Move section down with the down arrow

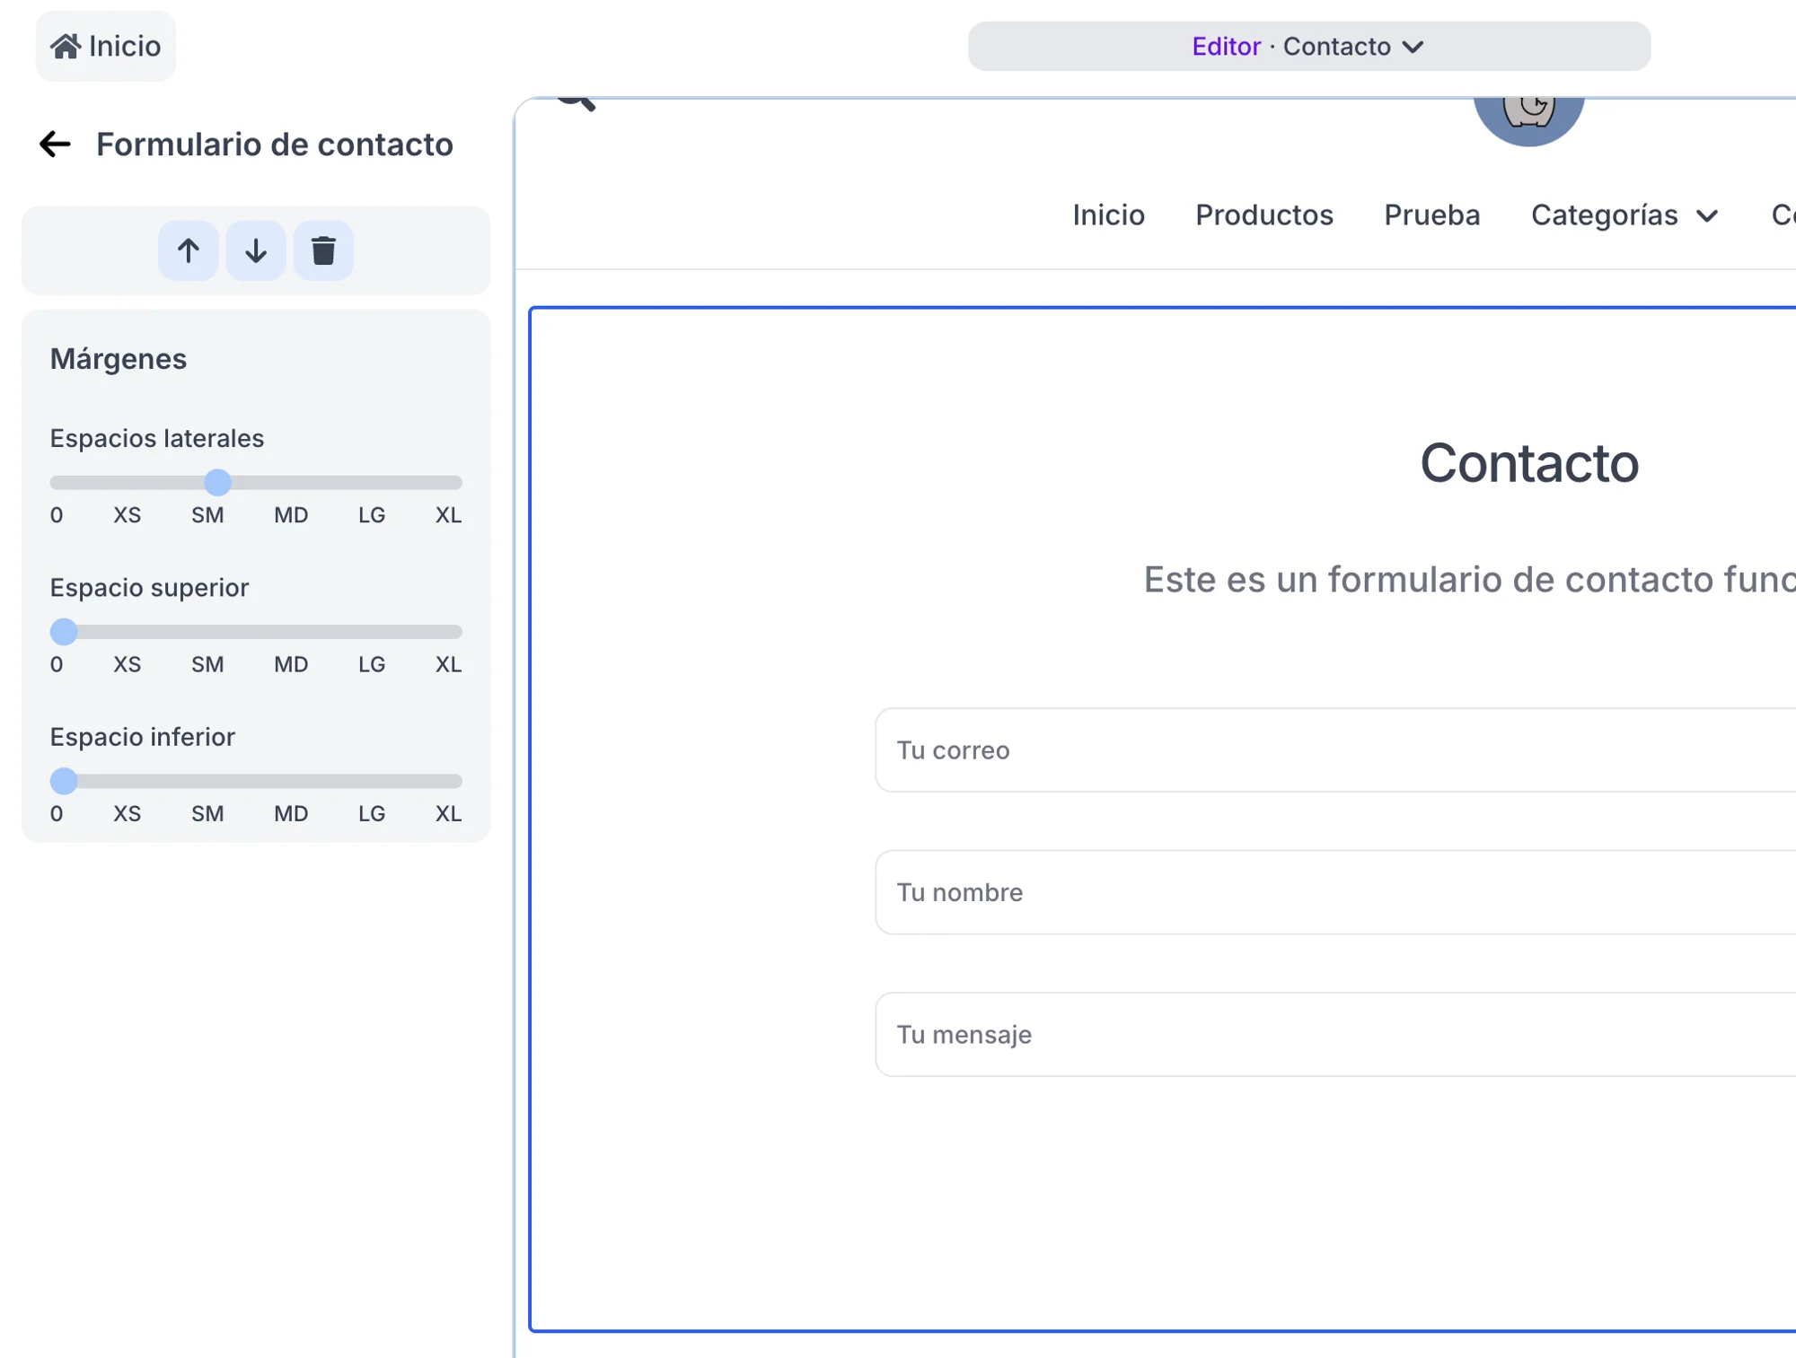pyautogui.click(x=256, y=250)
